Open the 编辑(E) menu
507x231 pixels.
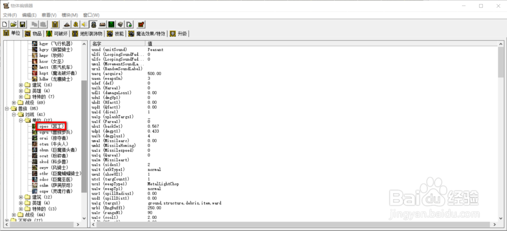(29, 15)
